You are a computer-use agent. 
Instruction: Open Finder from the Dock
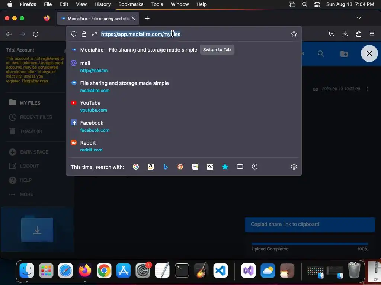click(x=27, y=271)
